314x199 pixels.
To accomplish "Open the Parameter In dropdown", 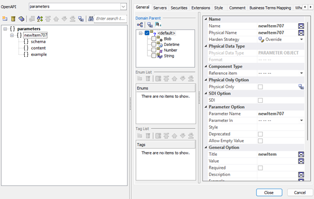I will [x=301, y=120].
